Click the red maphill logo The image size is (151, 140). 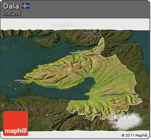click(x=16, y=123)
